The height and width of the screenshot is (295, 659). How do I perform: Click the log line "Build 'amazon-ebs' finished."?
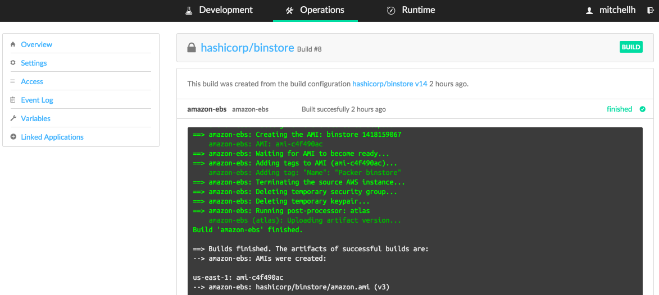pyautogui.click(x=248, y=230)
